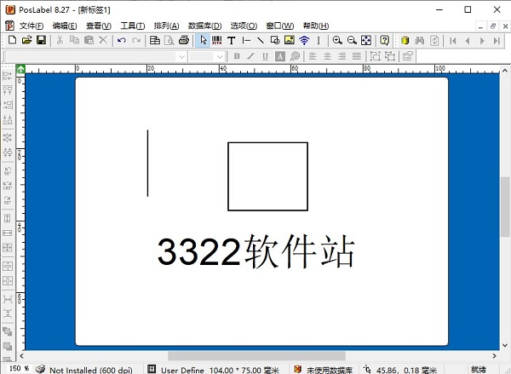Click the yellow database cylinder icon
The width and height of the screenshot is (511, 374).
pos(405,40)
